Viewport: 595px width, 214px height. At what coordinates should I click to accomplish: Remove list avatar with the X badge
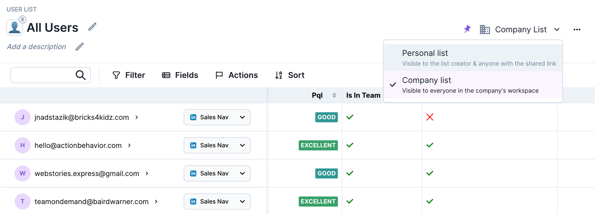point(22,20)
